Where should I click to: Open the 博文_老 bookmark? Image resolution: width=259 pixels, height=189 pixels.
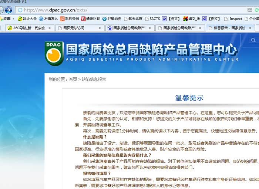pyautogui.click(x=191, y=19)
